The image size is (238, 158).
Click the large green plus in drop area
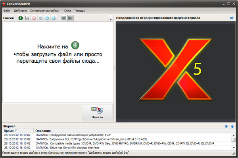pos(75,45)
